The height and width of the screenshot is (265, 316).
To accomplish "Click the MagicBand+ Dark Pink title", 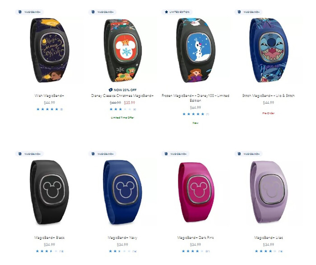I will coord(195,238).
